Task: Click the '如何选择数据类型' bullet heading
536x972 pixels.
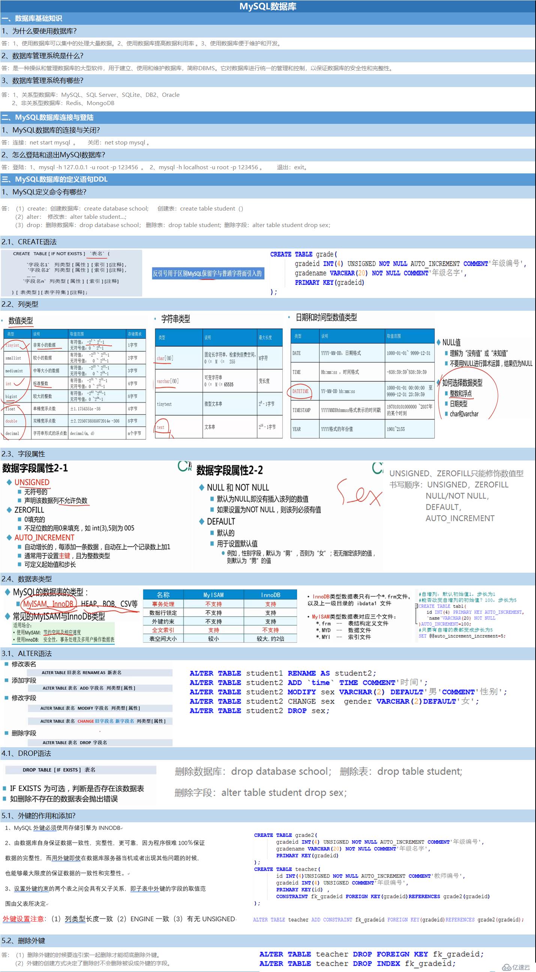Action: [x=462, y=383]
